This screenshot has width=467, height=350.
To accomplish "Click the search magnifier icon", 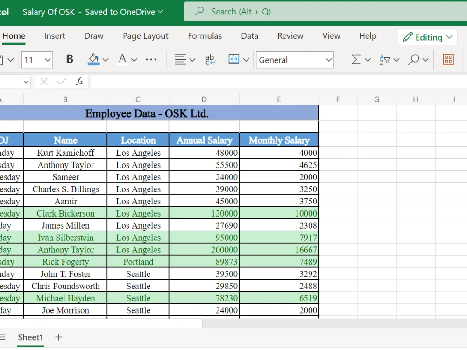I will (x=199, y=11).
